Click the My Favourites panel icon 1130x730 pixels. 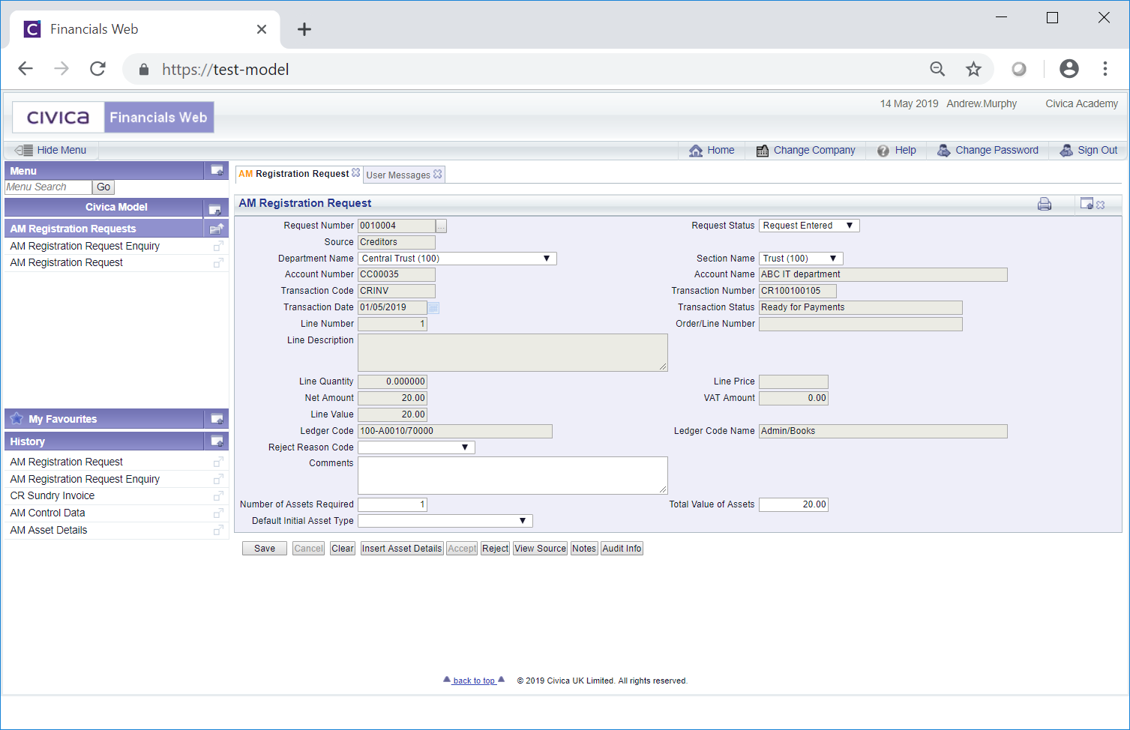point(217,419)
